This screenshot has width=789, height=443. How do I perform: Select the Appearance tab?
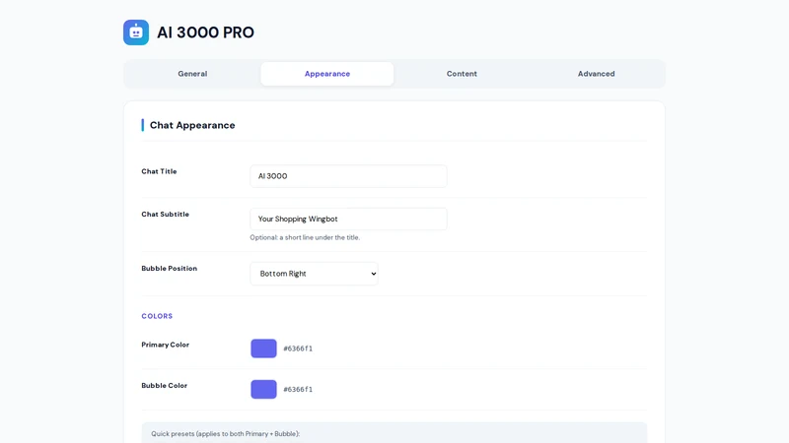pos(327,74)
